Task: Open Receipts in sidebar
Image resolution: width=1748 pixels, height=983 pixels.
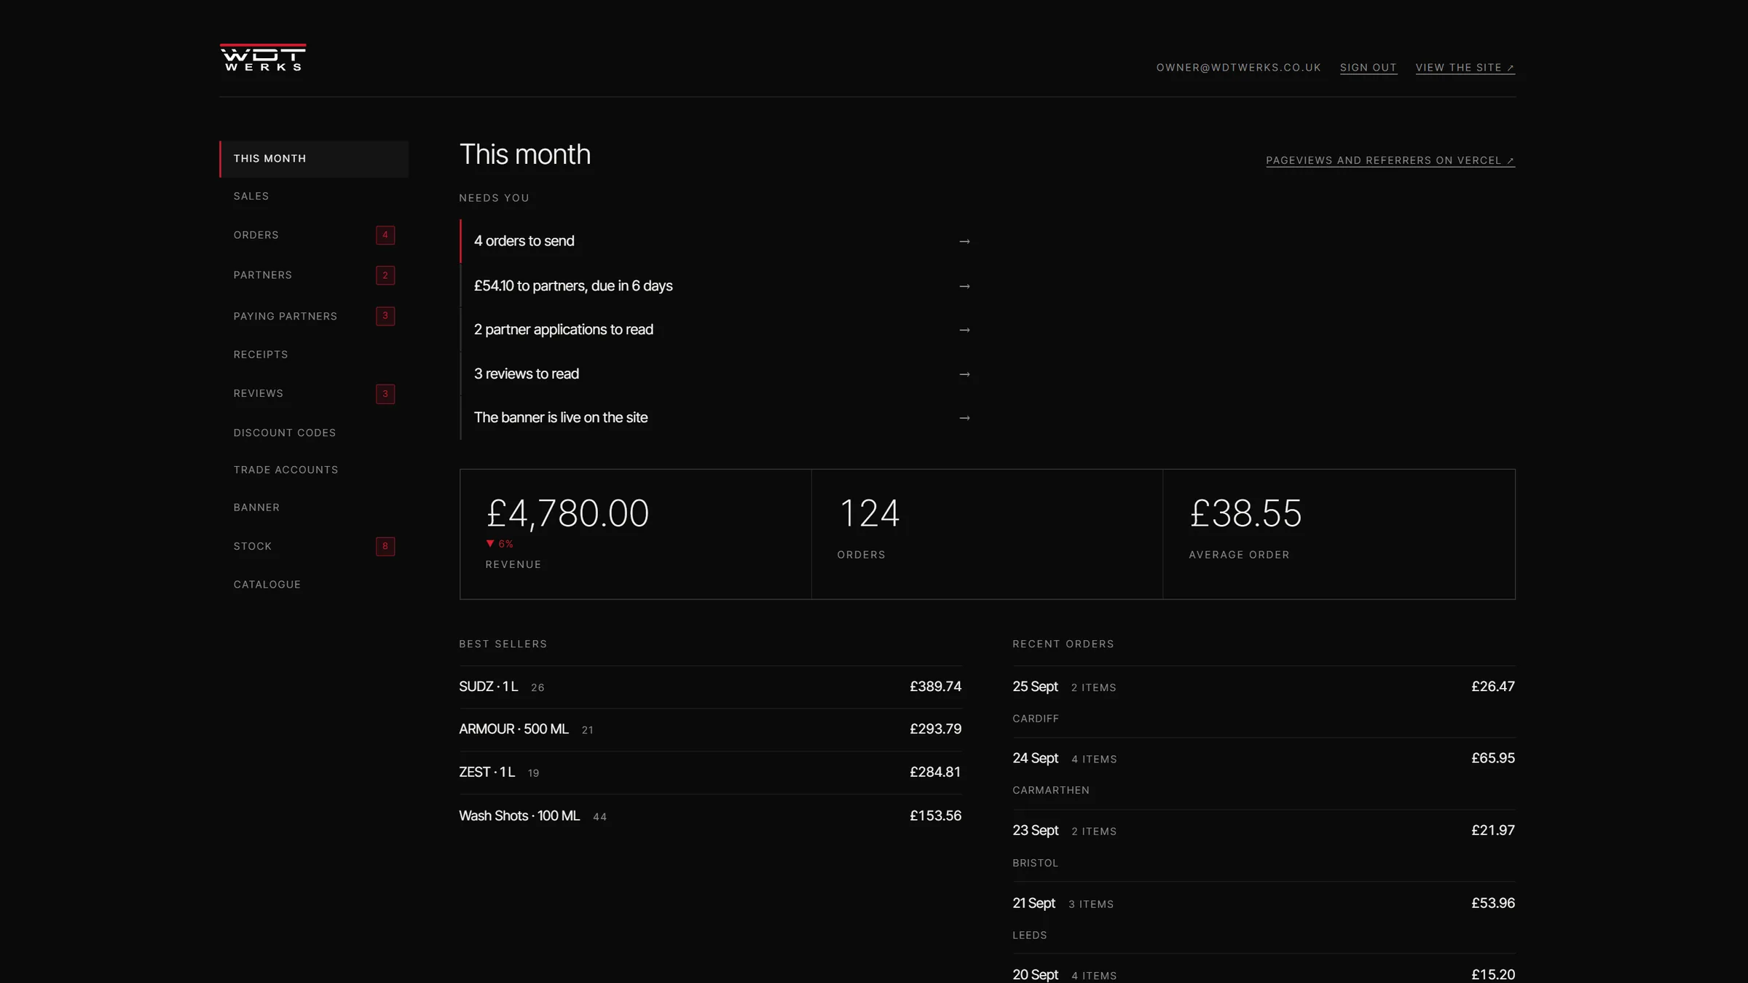Action: pos(314,355)
